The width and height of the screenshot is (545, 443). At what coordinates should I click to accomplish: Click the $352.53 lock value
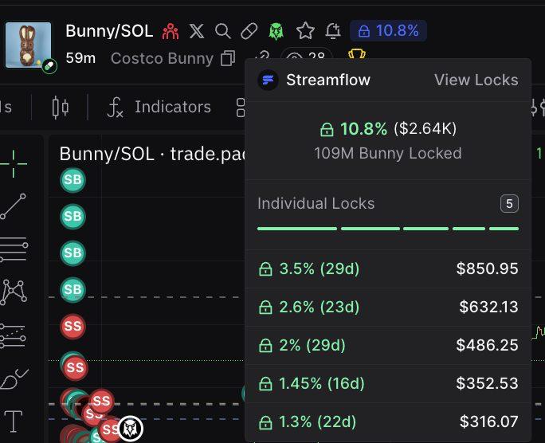click(487, 383)
